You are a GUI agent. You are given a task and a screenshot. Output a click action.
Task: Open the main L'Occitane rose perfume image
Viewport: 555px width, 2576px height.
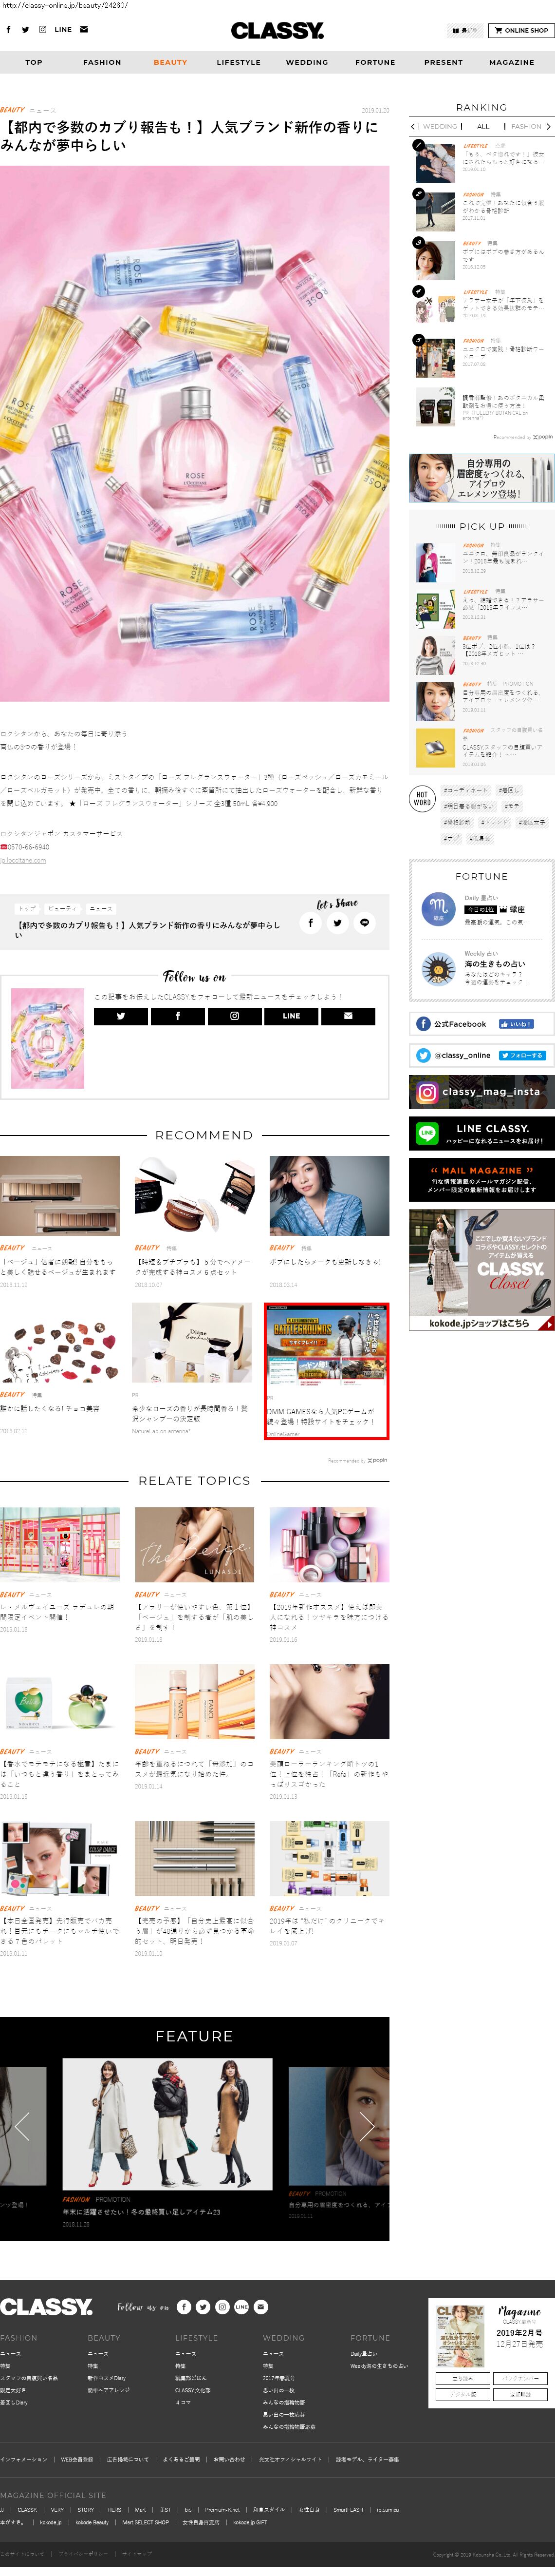(x=195, y=434)
